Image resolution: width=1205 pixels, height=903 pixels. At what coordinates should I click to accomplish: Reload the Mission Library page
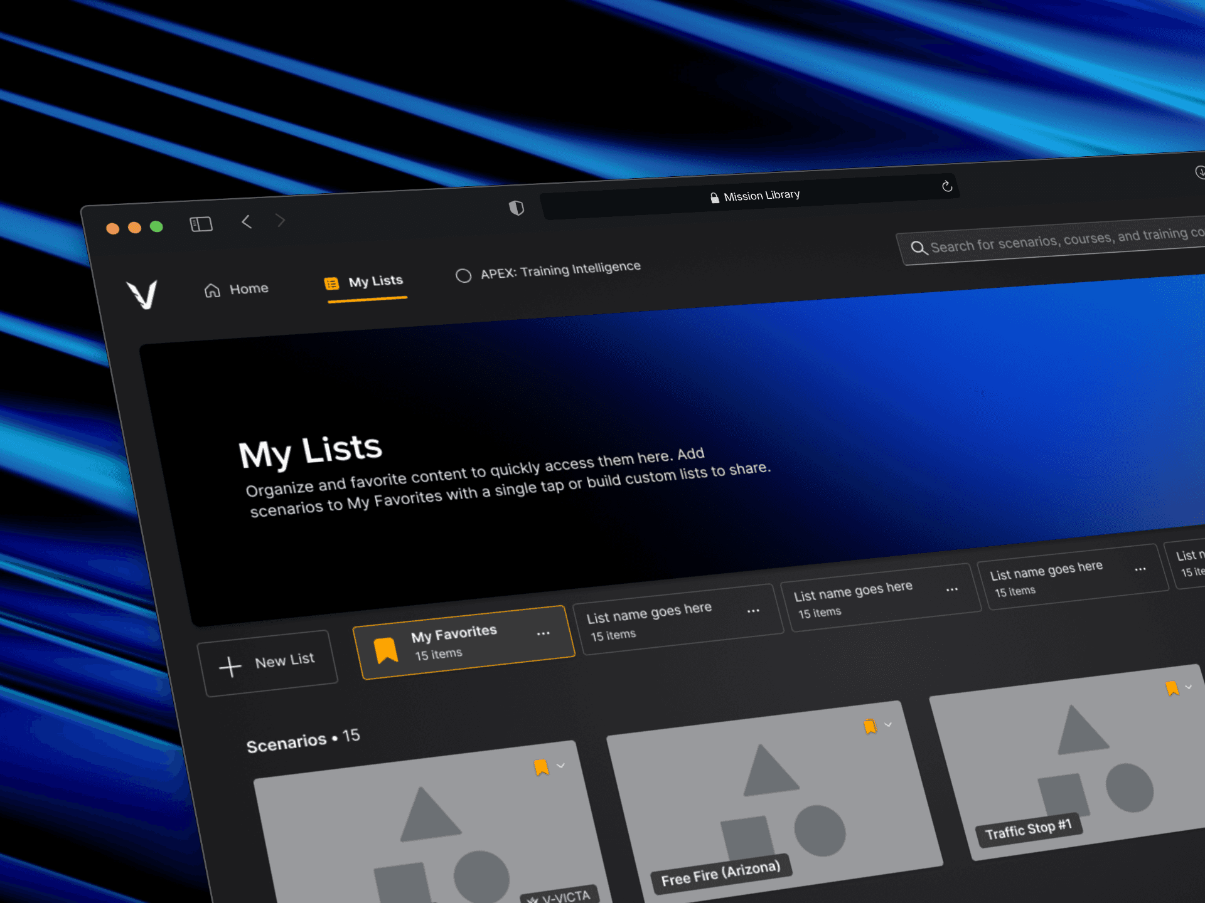pyautogui.click(x=947, y=186)
